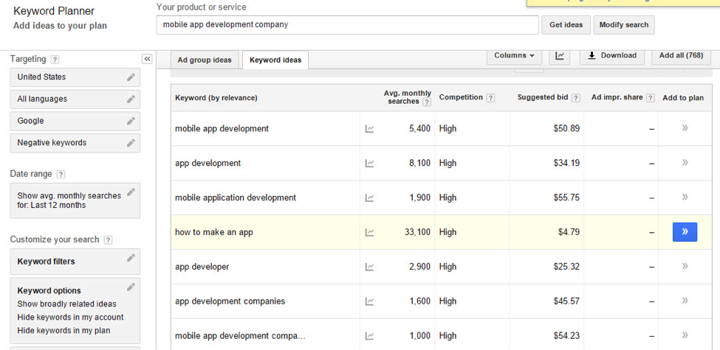Collapse the left sidebar with double-chevron

pos(147,59)
